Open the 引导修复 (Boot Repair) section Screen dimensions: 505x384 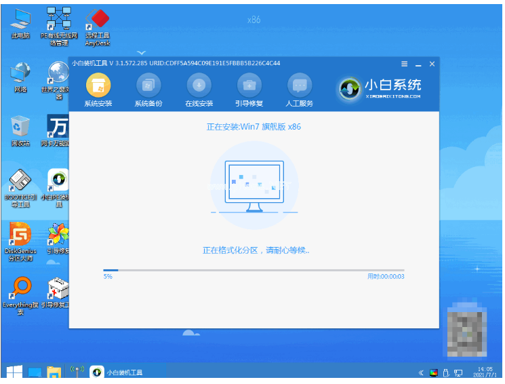tap(249, 86)
